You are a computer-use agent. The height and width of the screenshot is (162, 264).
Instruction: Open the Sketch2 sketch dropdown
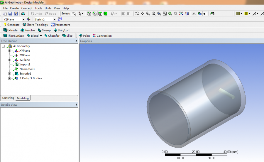pyautogui.click(x=55, y=19)
